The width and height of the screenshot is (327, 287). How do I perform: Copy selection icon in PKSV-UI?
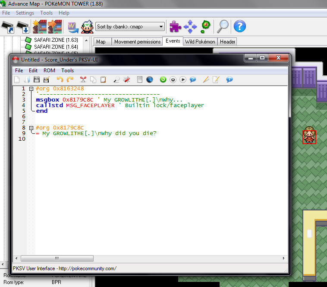pyautogui.click(x=93, y=80)
